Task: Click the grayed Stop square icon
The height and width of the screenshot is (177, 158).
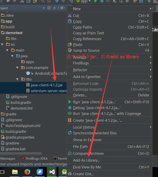Action: click(127, 1)
